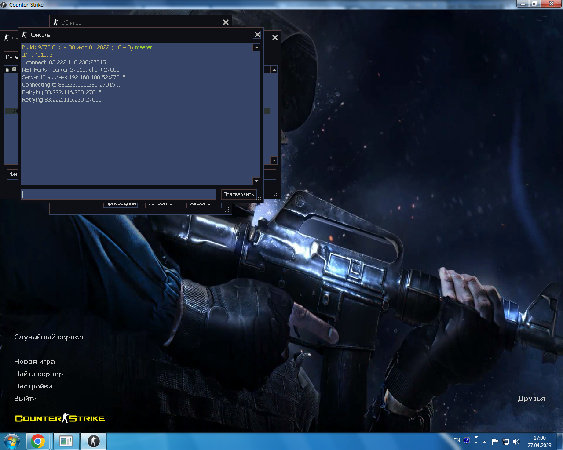This screenshot has width=563, height=450.
Task: Select the ID: 94b1ca3 console line
Action: tap(37, 55)
